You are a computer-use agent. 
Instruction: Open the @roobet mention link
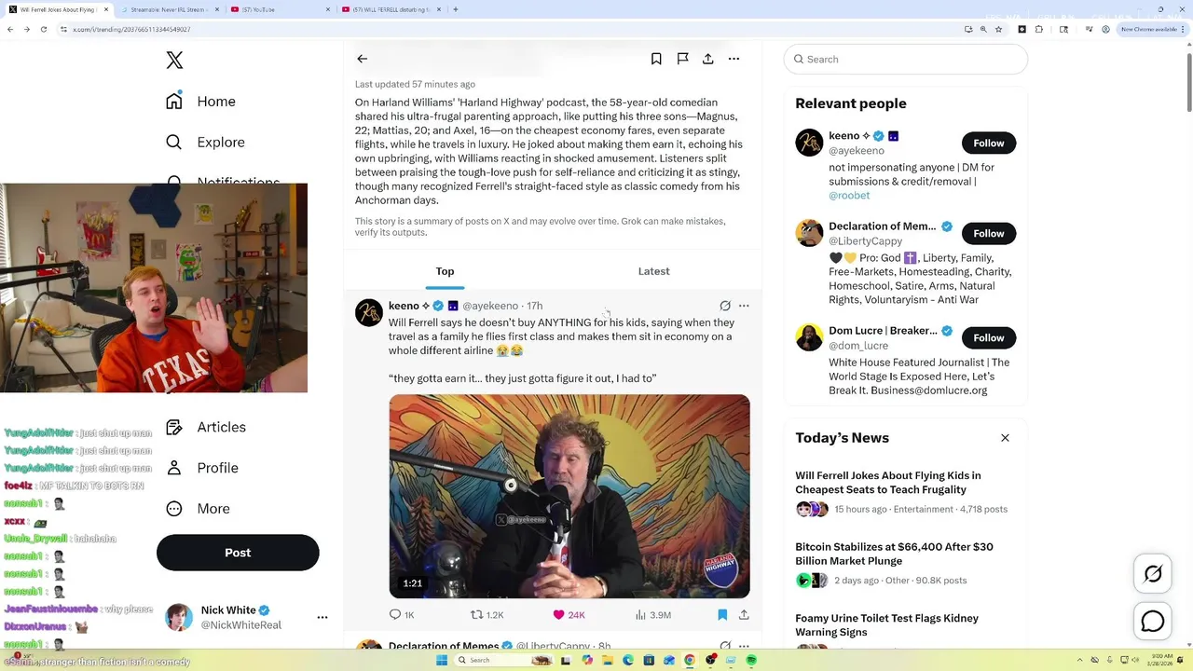pyautogui.click(x=849, y=196)
